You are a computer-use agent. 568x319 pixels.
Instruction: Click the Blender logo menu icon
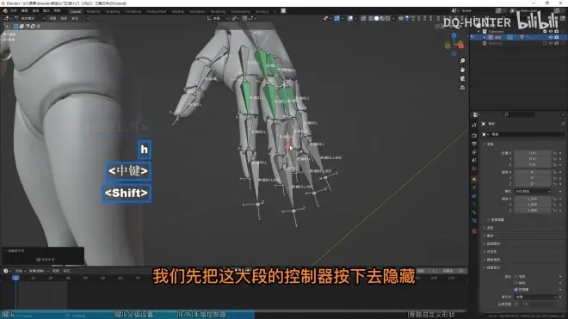pos(5,11)
